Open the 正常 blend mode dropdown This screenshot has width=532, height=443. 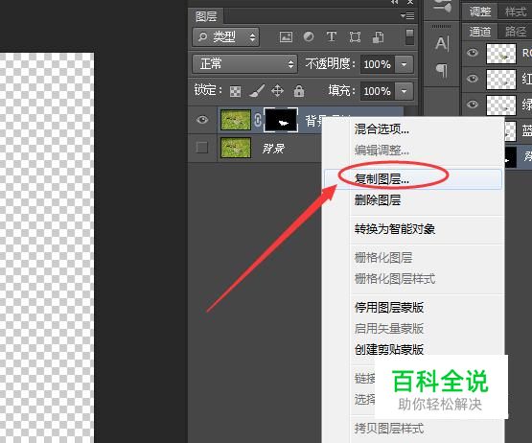[x=244, y=64]
